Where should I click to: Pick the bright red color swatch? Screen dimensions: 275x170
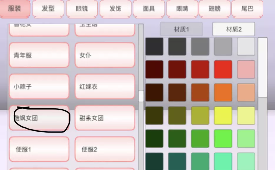223,69
